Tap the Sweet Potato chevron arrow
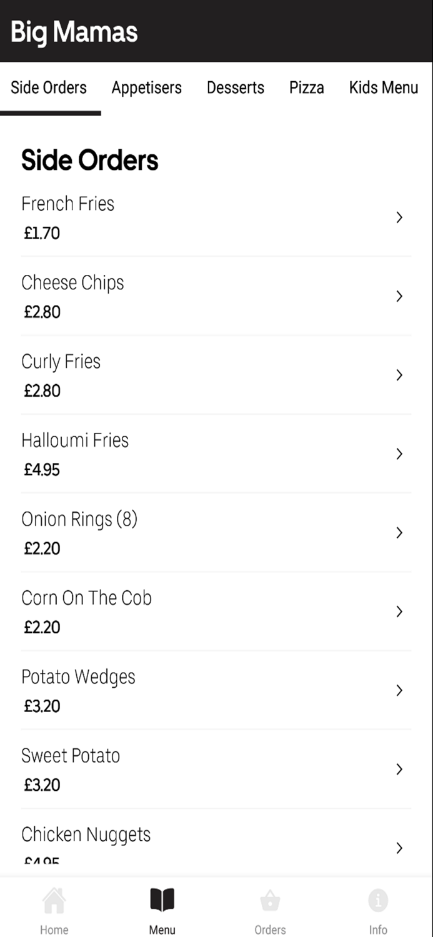 pos(399,769)
